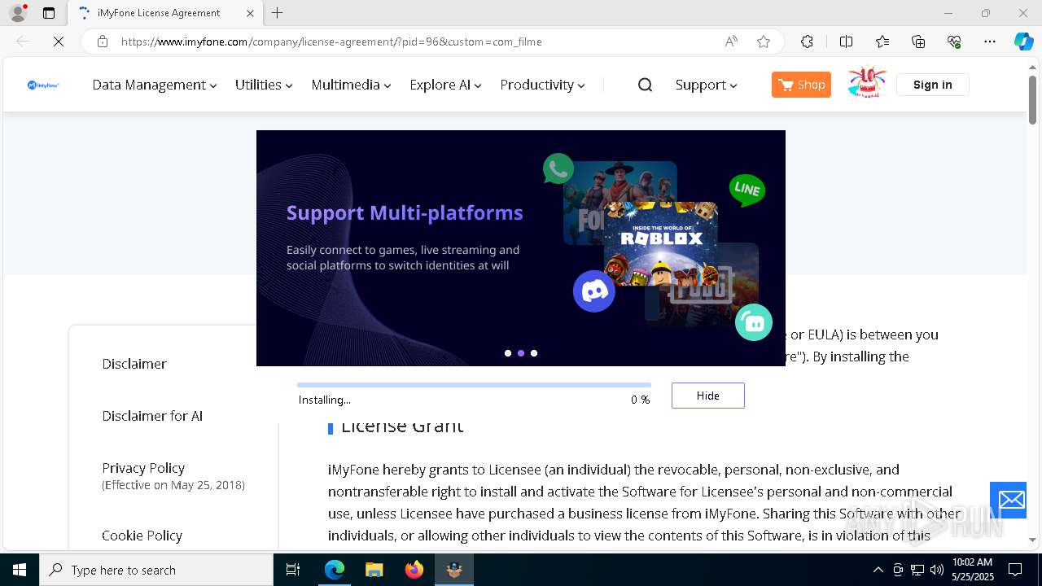Hide the installer window
1042x586 pixels.
(x=708, y=396)
